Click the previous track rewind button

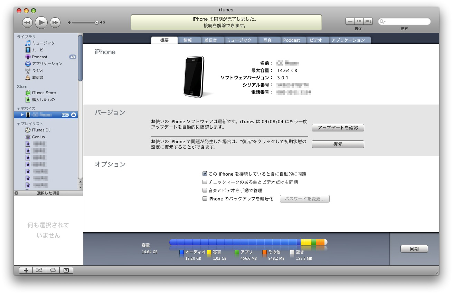tap(28, 22)
